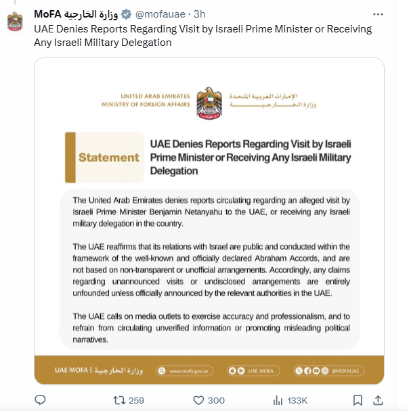The width and height of the screenshot is (409, 411).
Task: Click the reply speech-bubble icon
Action: [x=40, y=400]
